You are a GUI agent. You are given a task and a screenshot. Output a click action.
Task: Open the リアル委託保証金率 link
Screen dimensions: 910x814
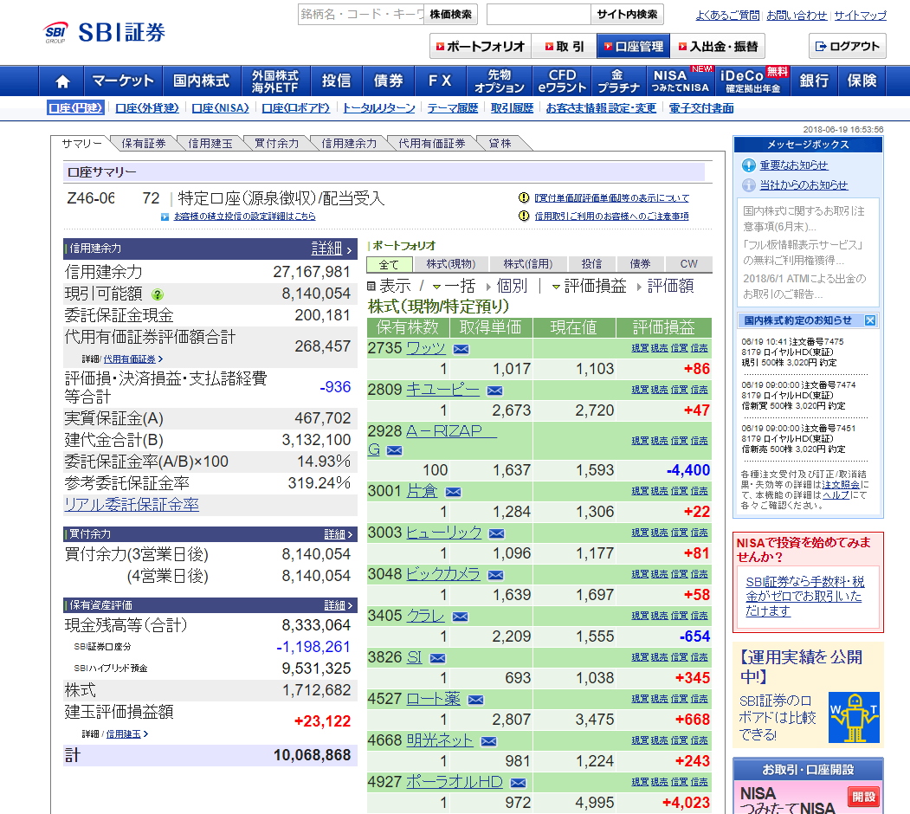click(x=132, y=504)
